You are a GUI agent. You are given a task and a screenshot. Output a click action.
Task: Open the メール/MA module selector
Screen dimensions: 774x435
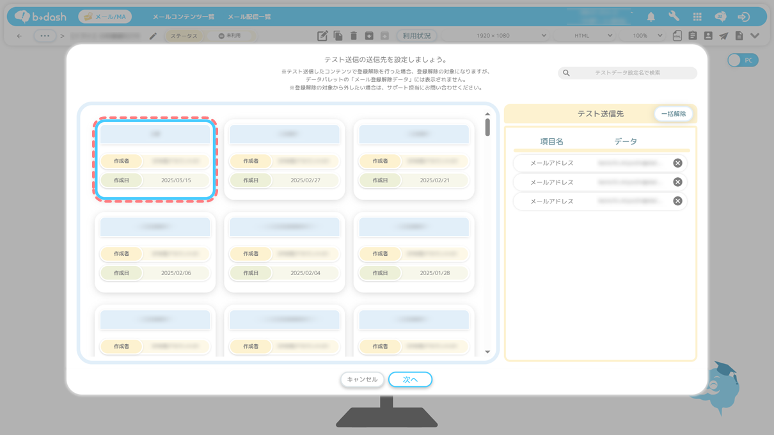pos(105,17)
